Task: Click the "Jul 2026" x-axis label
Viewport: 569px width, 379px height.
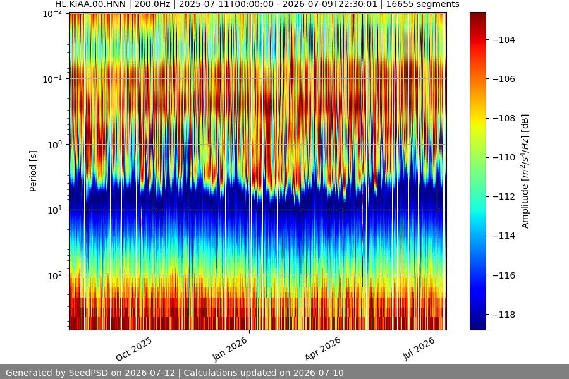Action: [x=419, y=349]
